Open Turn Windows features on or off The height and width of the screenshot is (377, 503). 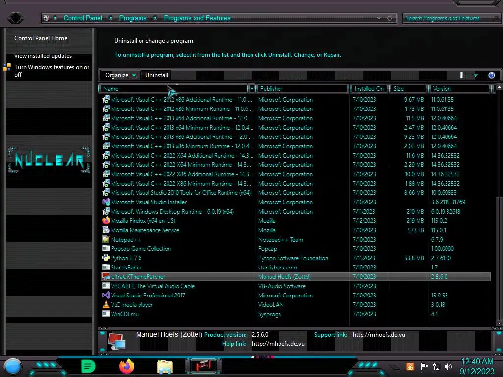[52, 71]
